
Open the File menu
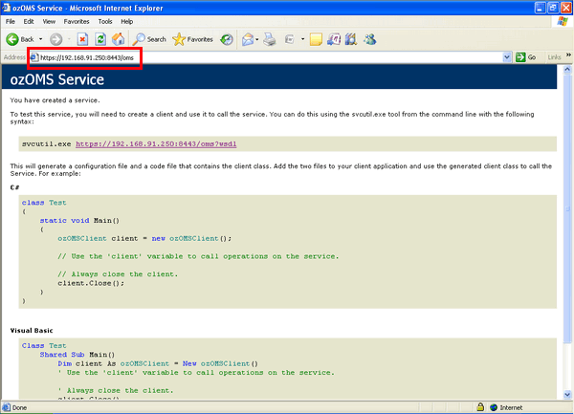coord(11,22)
